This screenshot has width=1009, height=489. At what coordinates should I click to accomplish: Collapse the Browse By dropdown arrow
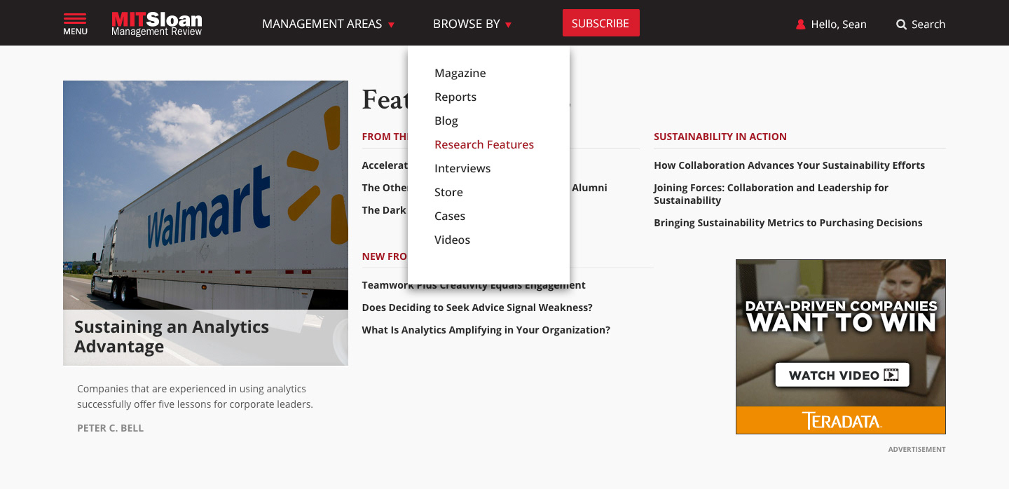tap(508, 25)
